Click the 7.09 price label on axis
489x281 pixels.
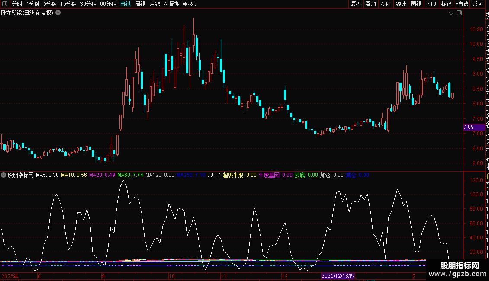pyautogui.click(x=474, y=127)
